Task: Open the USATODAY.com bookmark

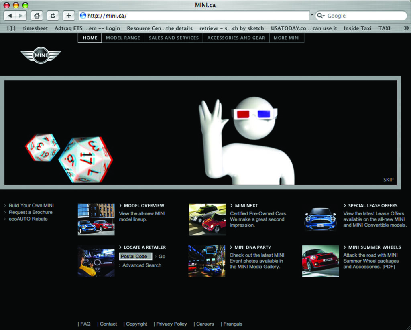Action: pos(304,28)
